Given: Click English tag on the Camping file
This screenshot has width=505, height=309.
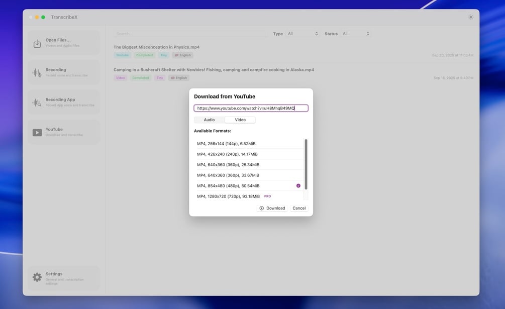Looking at the screenshot, I should (179, 78).
